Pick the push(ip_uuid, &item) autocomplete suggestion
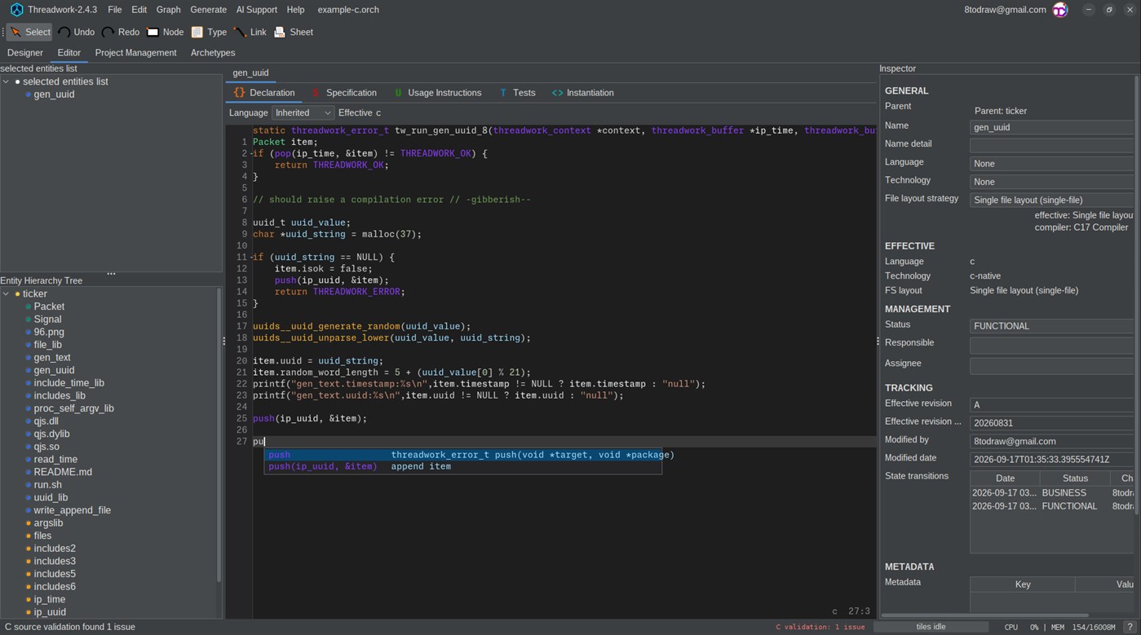 pyautogui.click(x=462, y=466)
